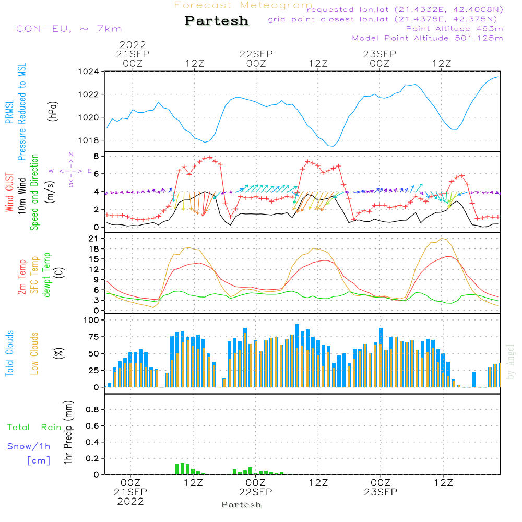
Task: Click the top axis '22SEP 00Z' label
Action: [x=256, y=58]
